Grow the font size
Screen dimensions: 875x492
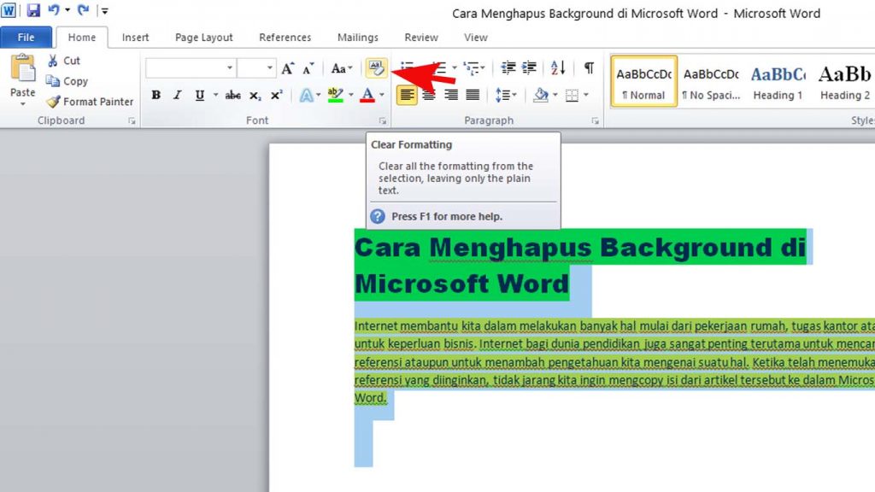(x=287, y=68)
